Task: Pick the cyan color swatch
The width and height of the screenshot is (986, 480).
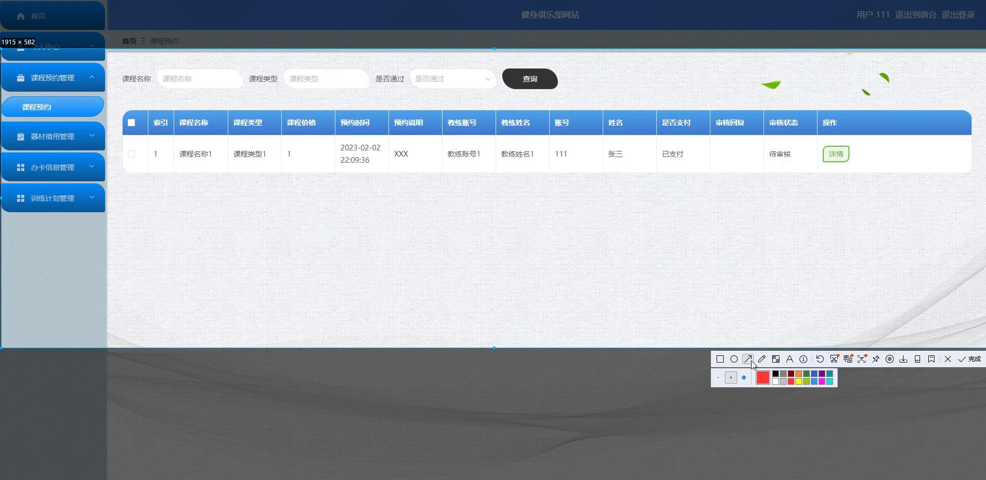Action: coord(829,381)
